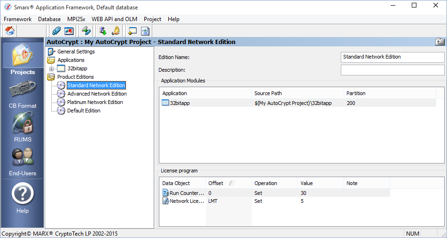Open CB Format in the sidebar
This screenshot has height=238, width=447.
23,94
